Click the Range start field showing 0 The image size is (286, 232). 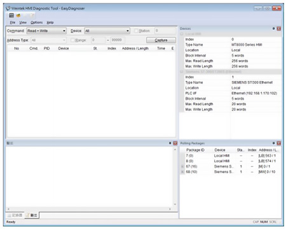click(99, 40)
